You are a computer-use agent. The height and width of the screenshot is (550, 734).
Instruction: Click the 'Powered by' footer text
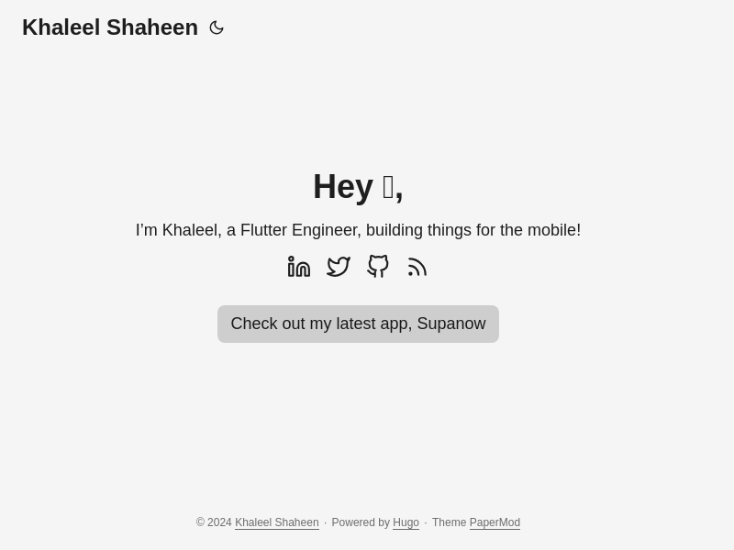(360, 522)
